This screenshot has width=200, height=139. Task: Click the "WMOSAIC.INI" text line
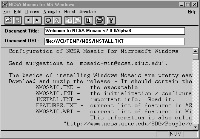click(54, 94)
